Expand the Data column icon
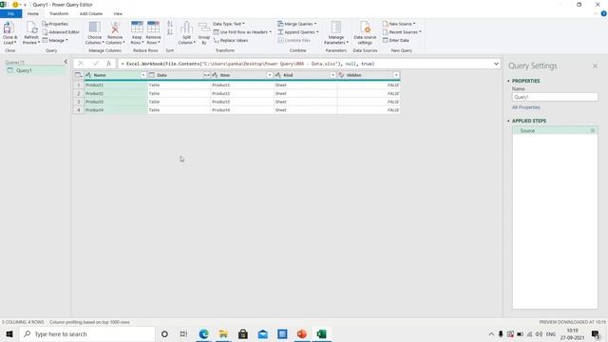The width and height of the screenshot is (608, 342). click(207, 75)
